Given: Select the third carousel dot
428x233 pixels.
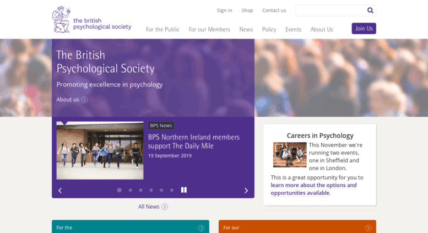Looking at the screenshot, I should pyautogui.click(x=141, y=190).
